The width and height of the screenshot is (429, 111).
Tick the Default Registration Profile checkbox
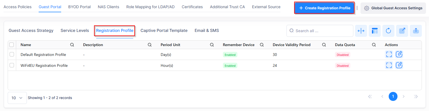(12, 54)
